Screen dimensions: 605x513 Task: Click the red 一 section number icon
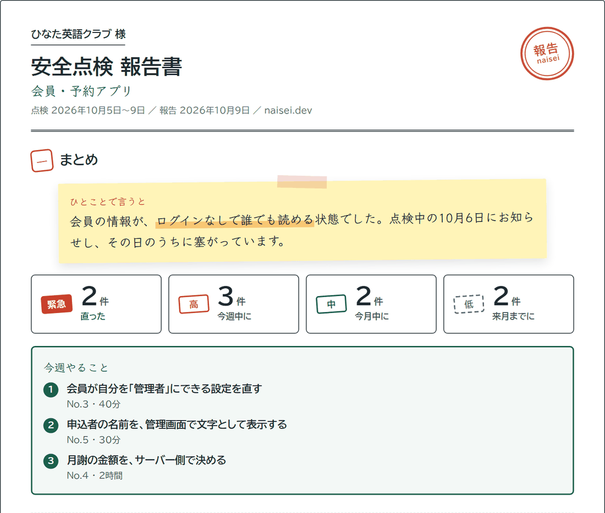tap(42, 160)
